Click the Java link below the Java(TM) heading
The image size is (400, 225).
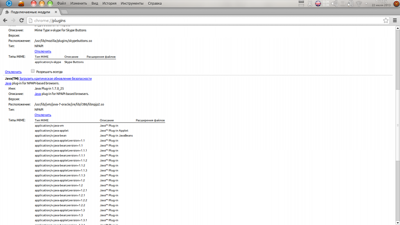(8, 83)
